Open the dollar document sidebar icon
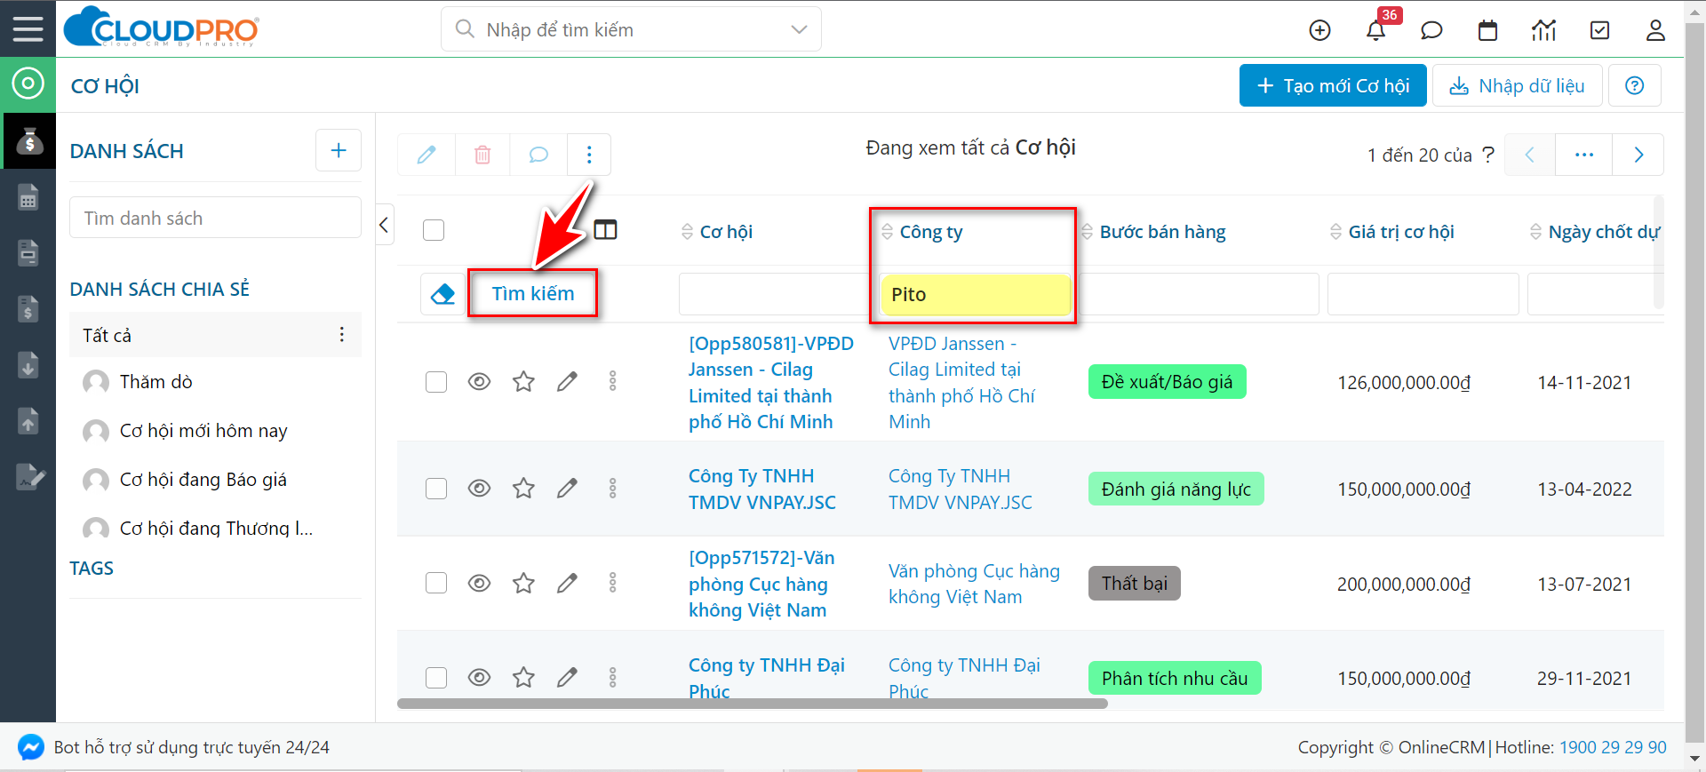Image resolution: width=1706 pixels, height=772 pixels. pos(28,309)
